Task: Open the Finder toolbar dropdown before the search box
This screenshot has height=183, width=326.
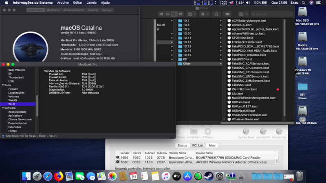Action: pyautogui.click(x=243, y=14)
